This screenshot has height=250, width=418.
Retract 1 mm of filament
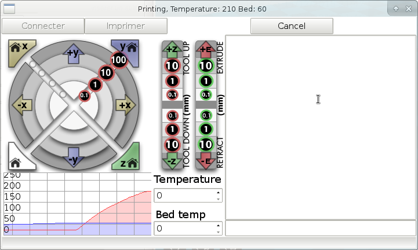click(206, 130)
